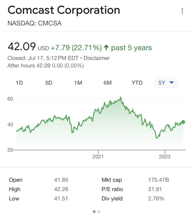The width and height of the screenshot is (193, 213).
Task: Switch to the 1D time range
Action: (19, 83)
